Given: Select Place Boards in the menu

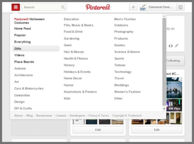Looking at the screenshot, I should [24, 62].
